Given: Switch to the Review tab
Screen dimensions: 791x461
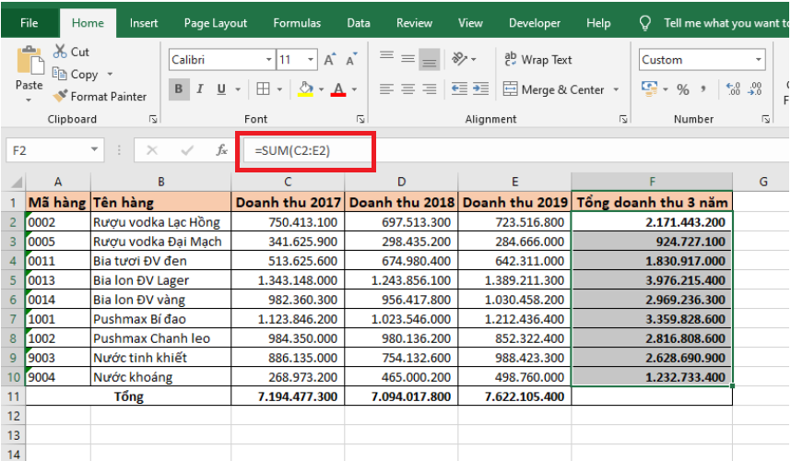Looking at the screenshot, I should [x=414, y=23].
